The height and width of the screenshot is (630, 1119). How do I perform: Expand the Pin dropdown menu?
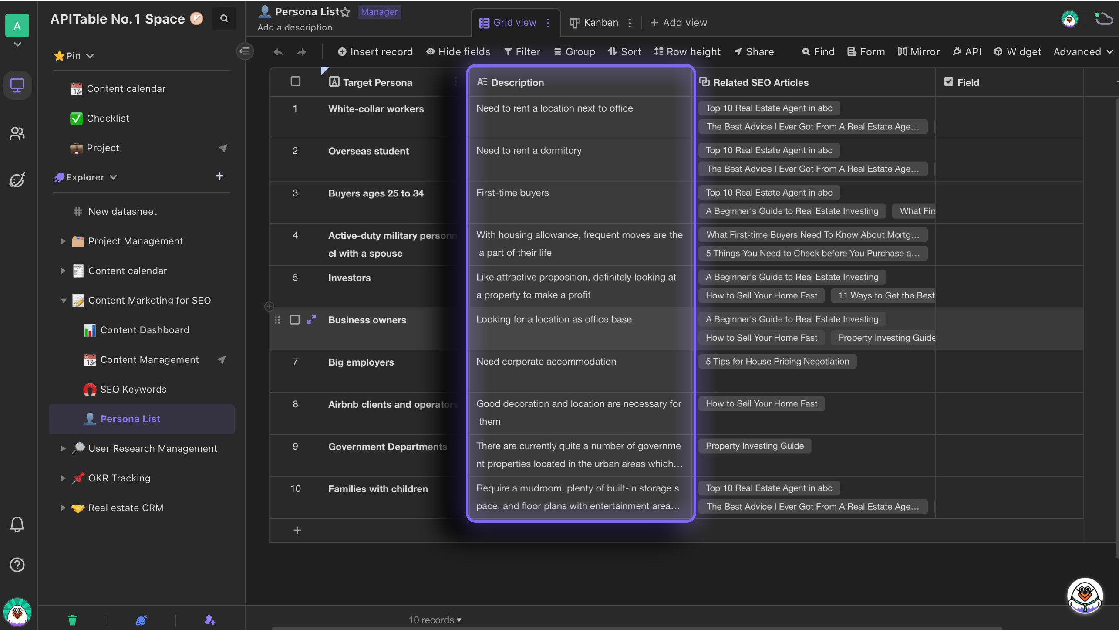(x=91, y=56)
